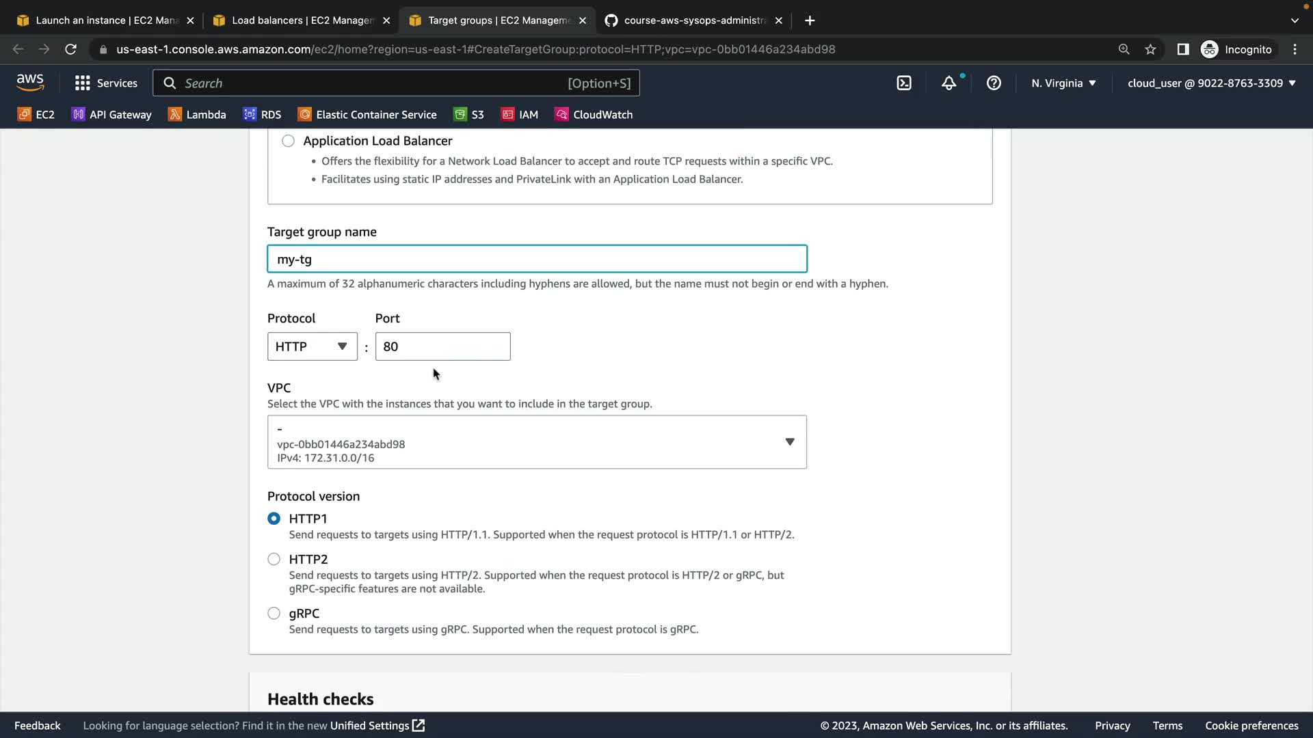
Task: Open the notifications bell
Action: [949, 83]
